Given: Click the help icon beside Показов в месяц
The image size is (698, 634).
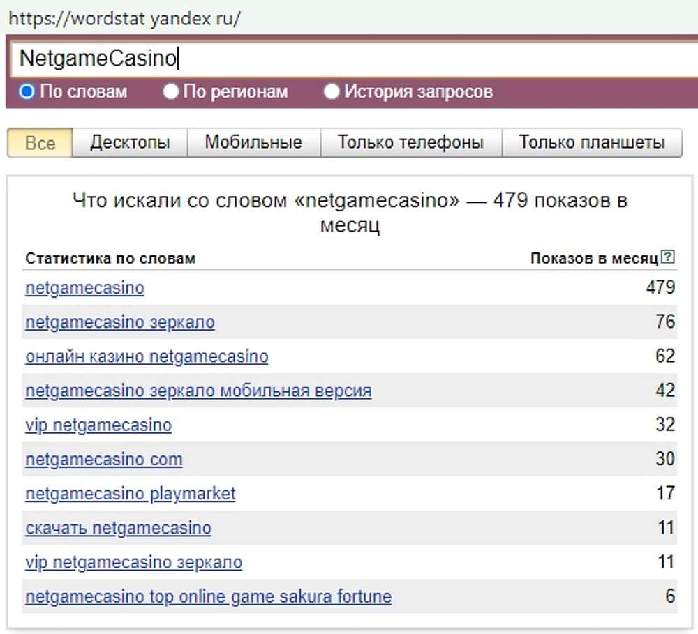Looking at the screenshot, I should pos(668,257).
